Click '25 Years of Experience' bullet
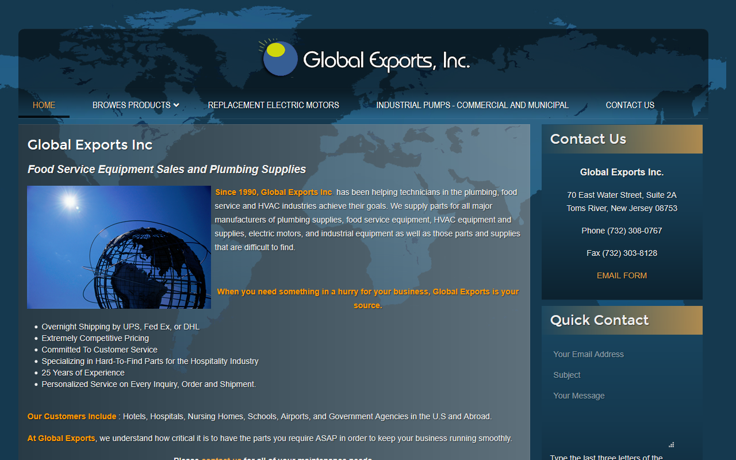This screenshot has width=736, height=460. coord(83,373)
